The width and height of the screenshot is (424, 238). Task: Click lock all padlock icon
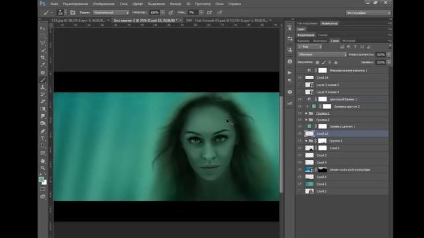[x=336, y=62]
